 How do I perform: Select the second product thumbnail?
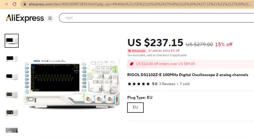[x=12, y=59]
